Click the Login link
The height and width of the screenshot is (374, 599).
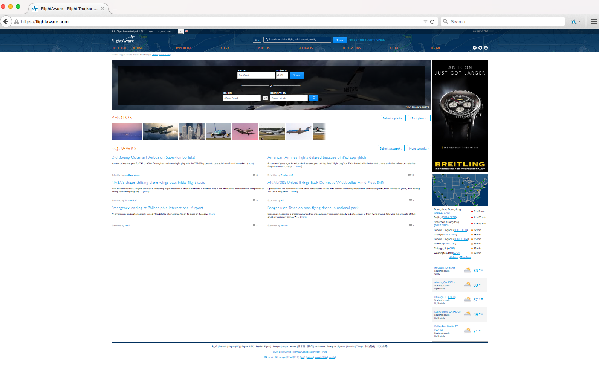[150, 31]
